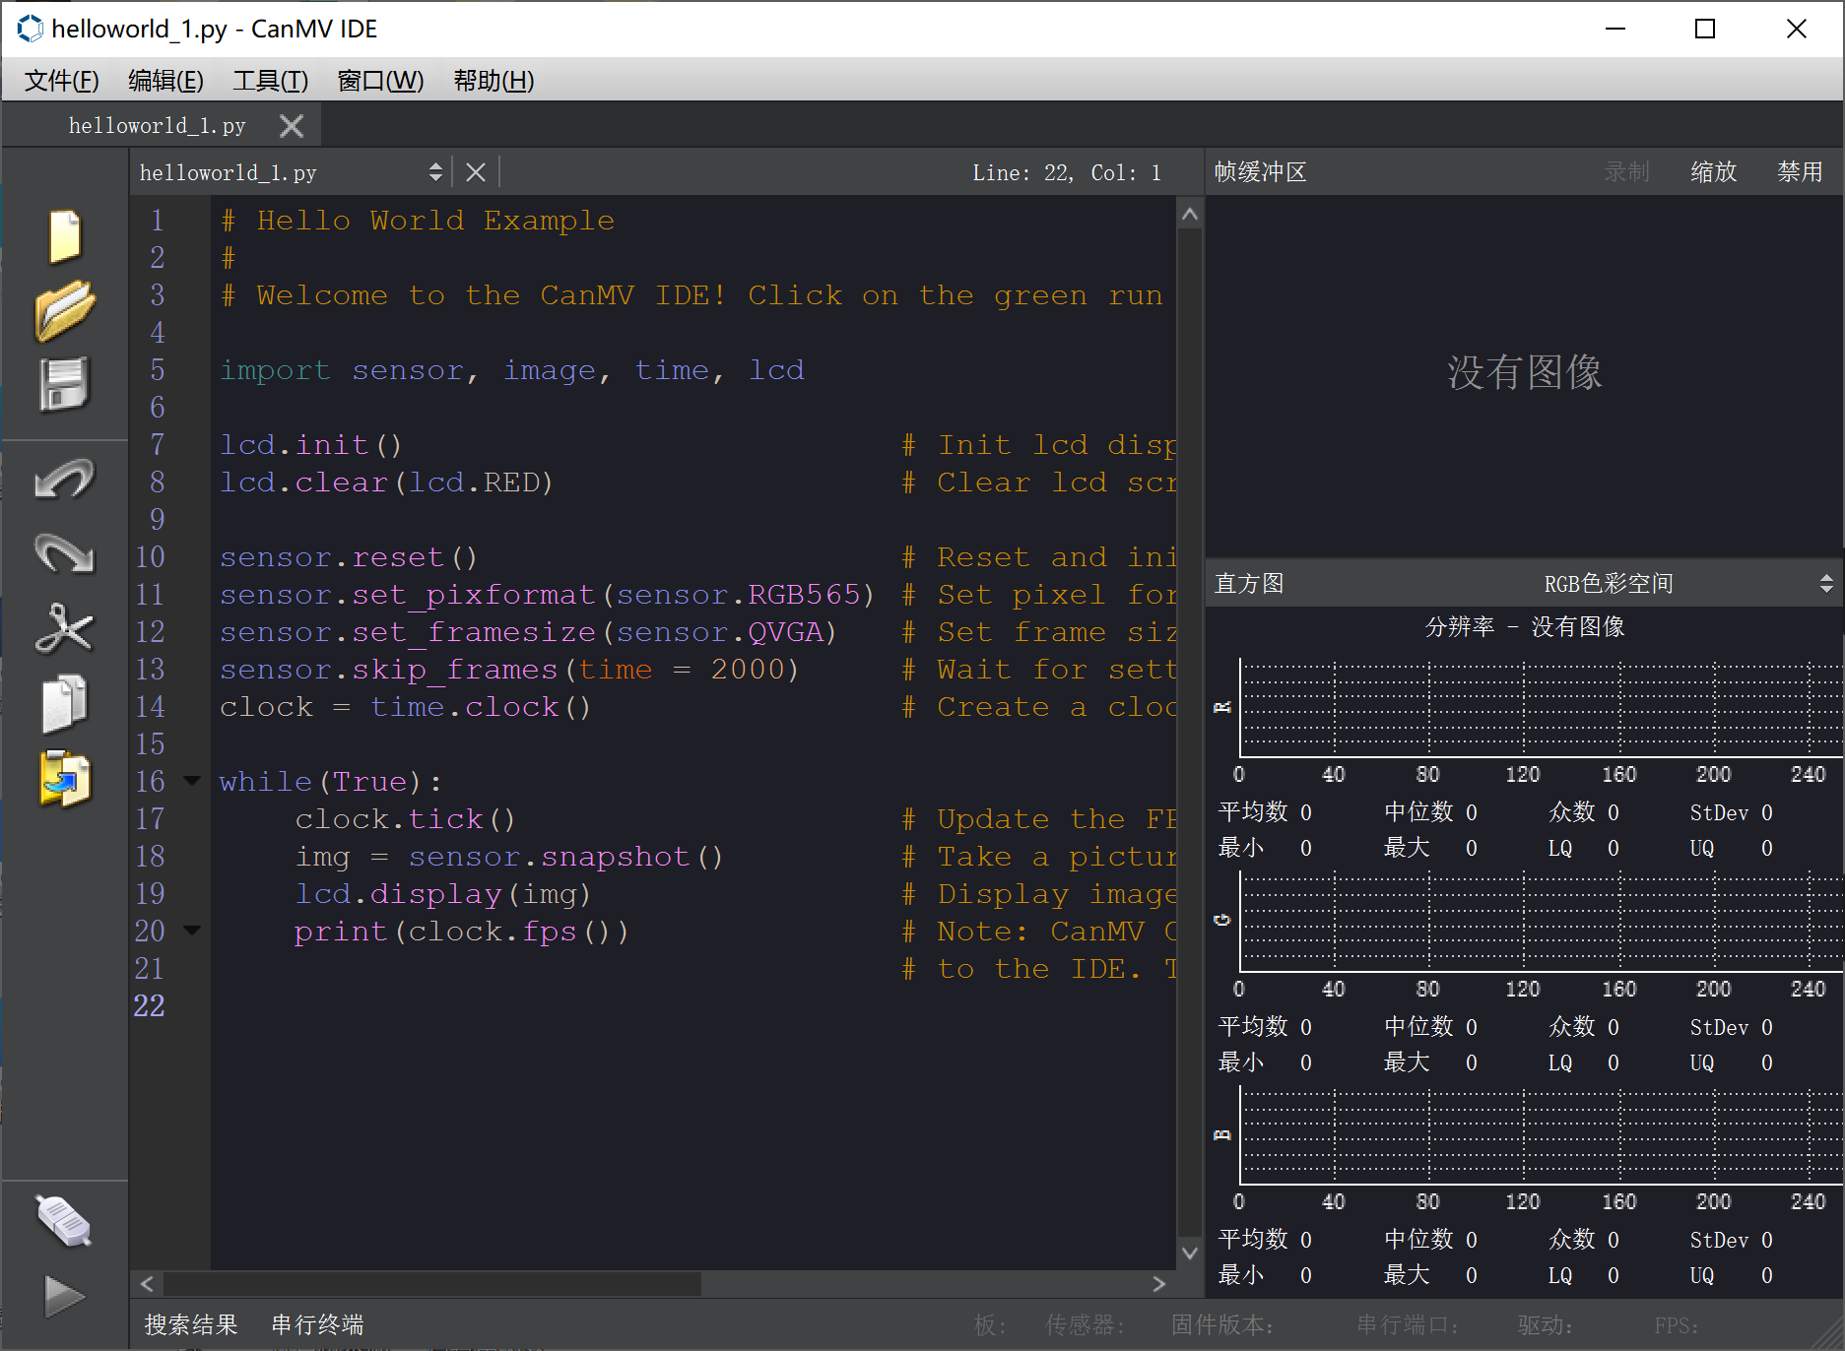Maximize the CanMV IDE window
The image size is (1845, 1351).
1705,29
